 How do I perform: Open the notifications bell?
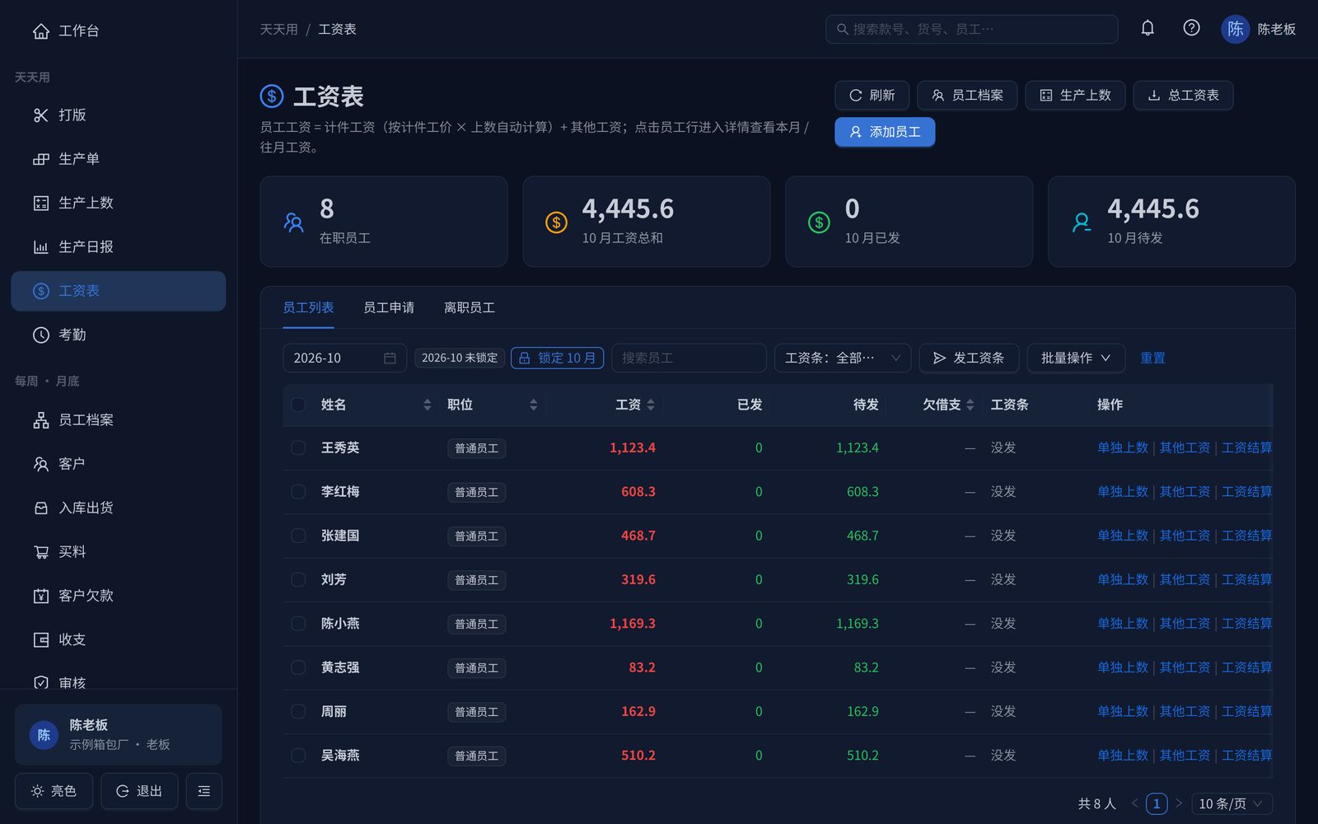point(1147,28)
